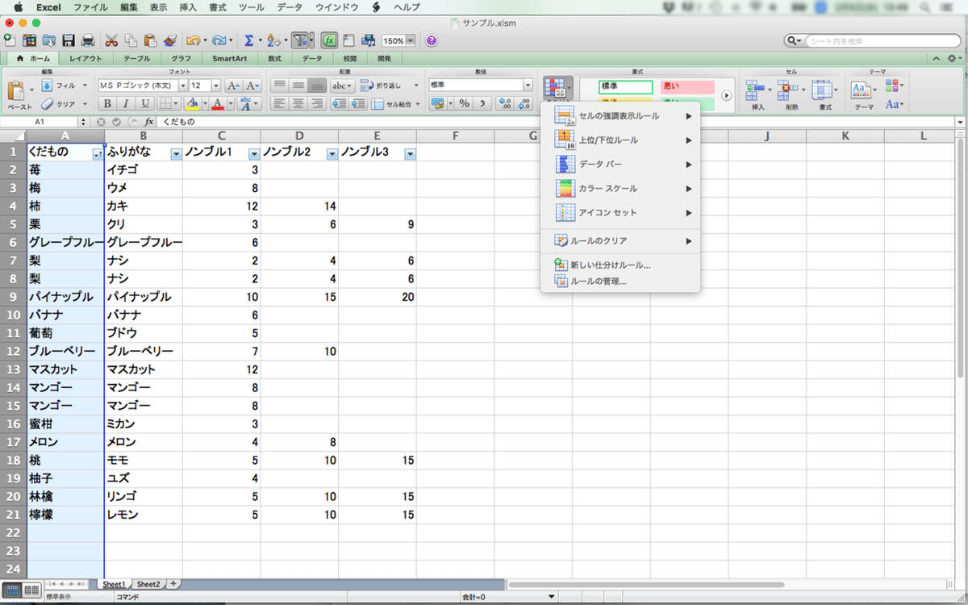The image size is (968, 605).
Task: Choose ルールの管理... menu item
Action: 620,282
